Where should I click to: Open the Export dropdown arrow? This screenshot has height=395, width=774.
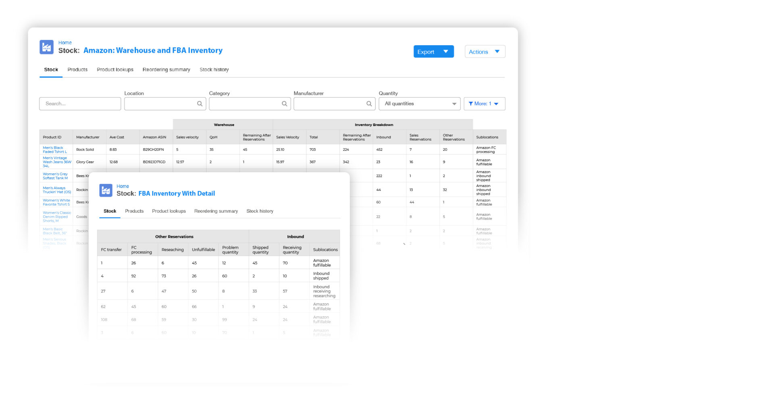[x=446, y=52]
